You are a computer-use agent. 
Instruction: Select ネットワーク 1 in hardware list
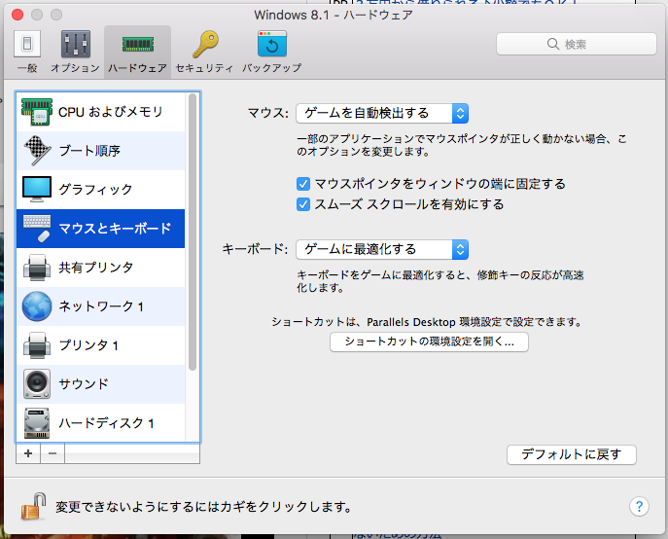click(x=100, y=306)
